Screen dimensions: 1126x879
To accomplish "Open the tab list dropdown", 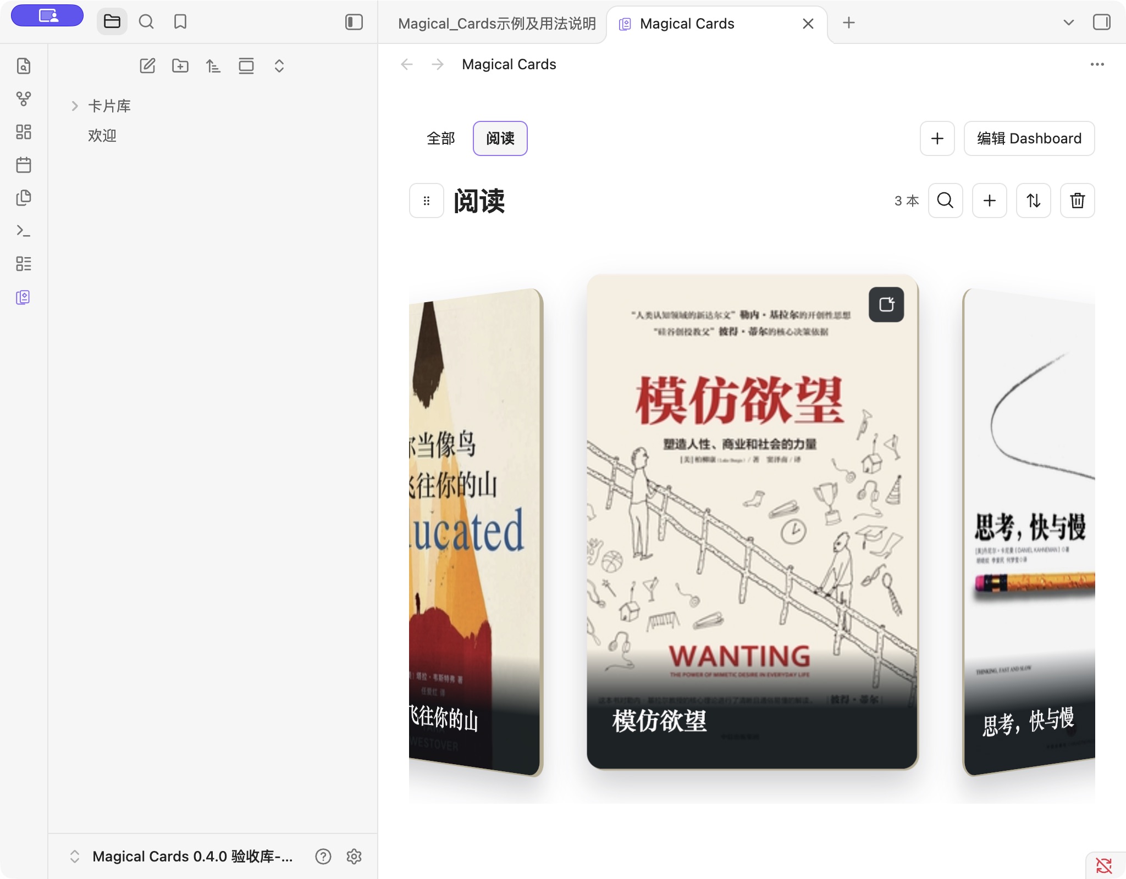I will click(1069, 23).
